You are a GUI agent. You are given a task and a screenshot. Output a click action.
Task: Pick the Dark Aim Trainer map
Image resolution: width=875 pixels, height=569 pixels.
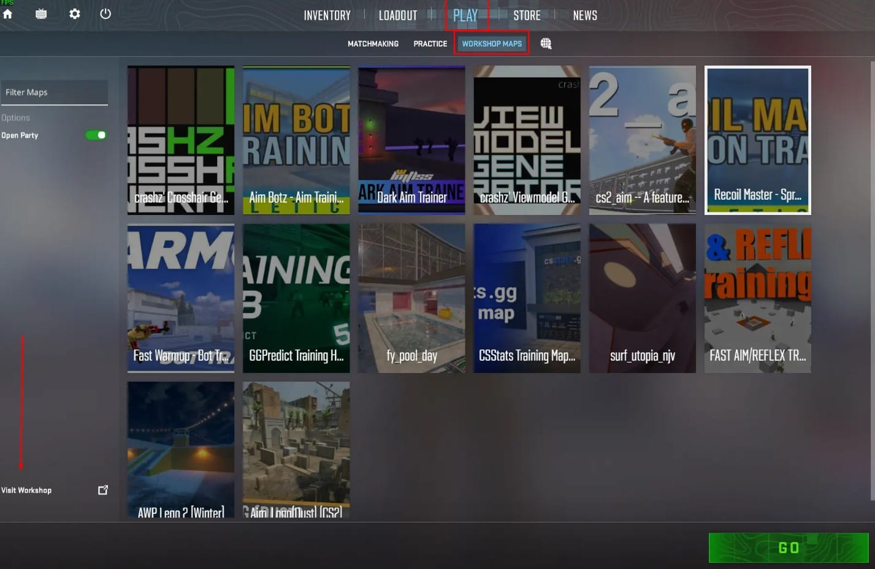pos(411,140)
